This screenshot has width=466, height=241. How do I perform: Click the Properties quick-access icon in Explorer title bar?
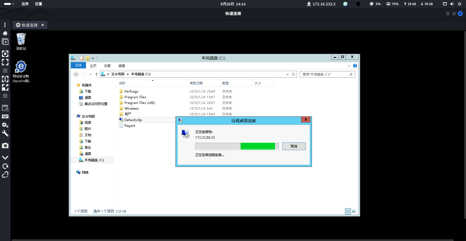(82, 58)
